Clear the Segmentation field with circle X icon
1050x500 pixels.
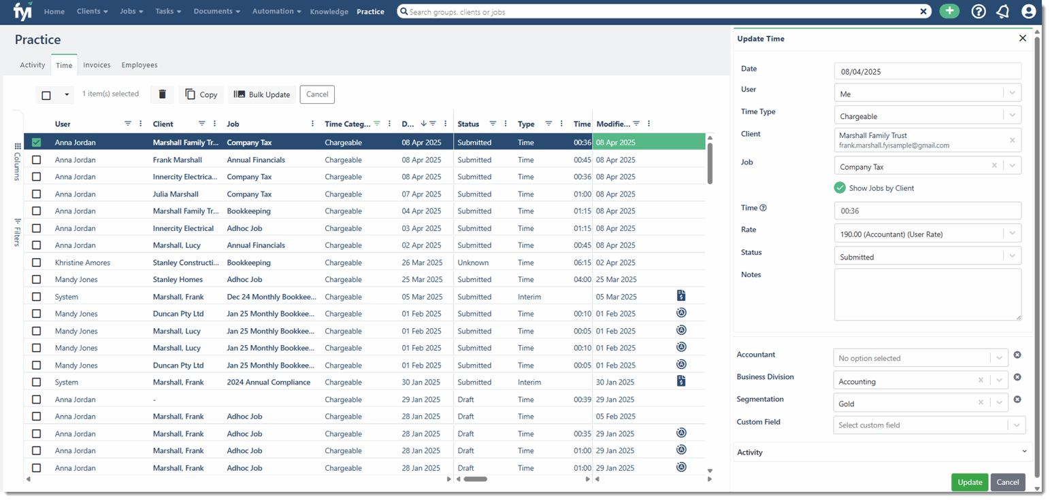[x=1017, y=399]
